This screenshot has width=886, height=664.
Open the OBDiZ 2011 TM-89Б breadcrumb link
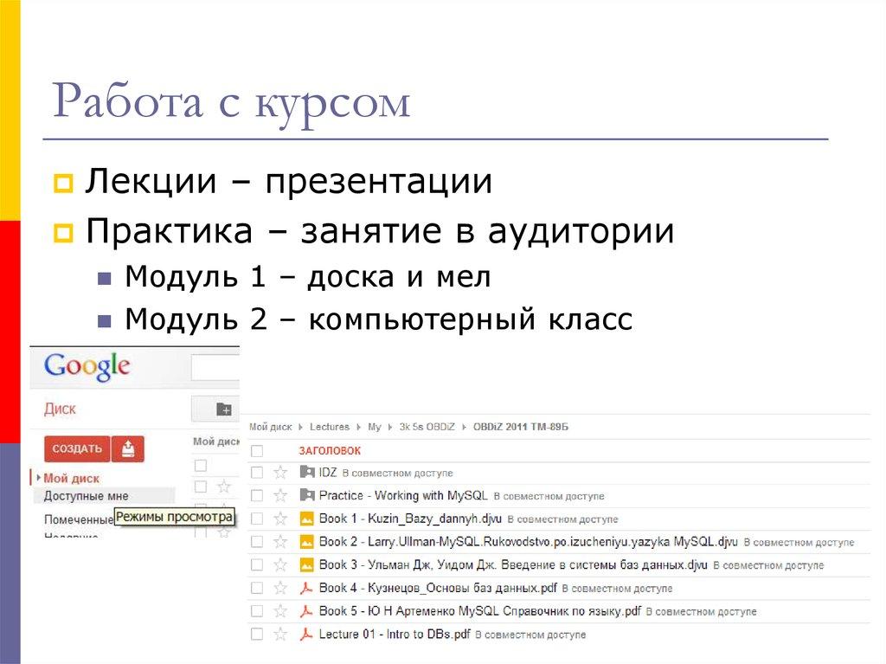pyautogui.click(x=519, y=427)
